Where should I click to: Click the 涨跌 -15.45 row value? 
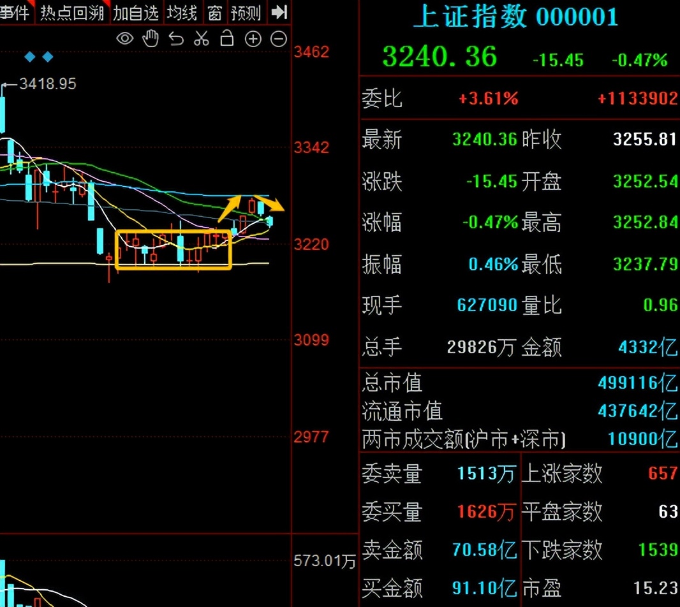(x=491, y=181)
